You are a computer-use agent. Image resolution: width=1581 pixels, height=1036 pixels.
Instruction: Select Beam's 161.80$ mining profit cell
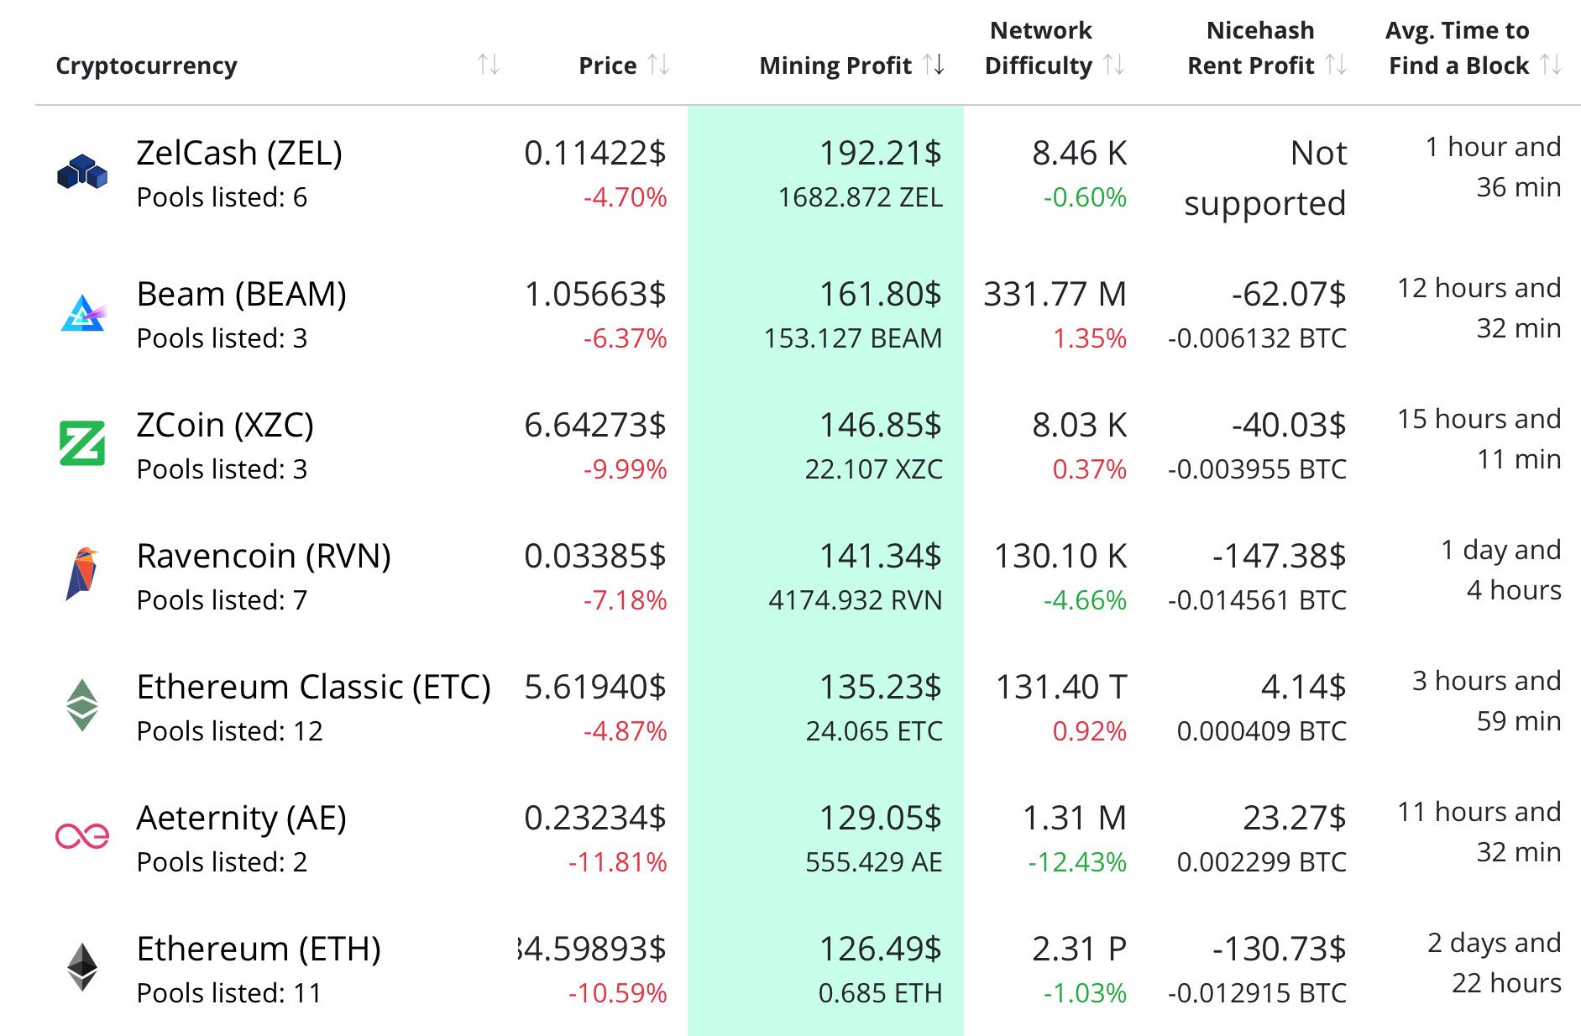point(880,295)
